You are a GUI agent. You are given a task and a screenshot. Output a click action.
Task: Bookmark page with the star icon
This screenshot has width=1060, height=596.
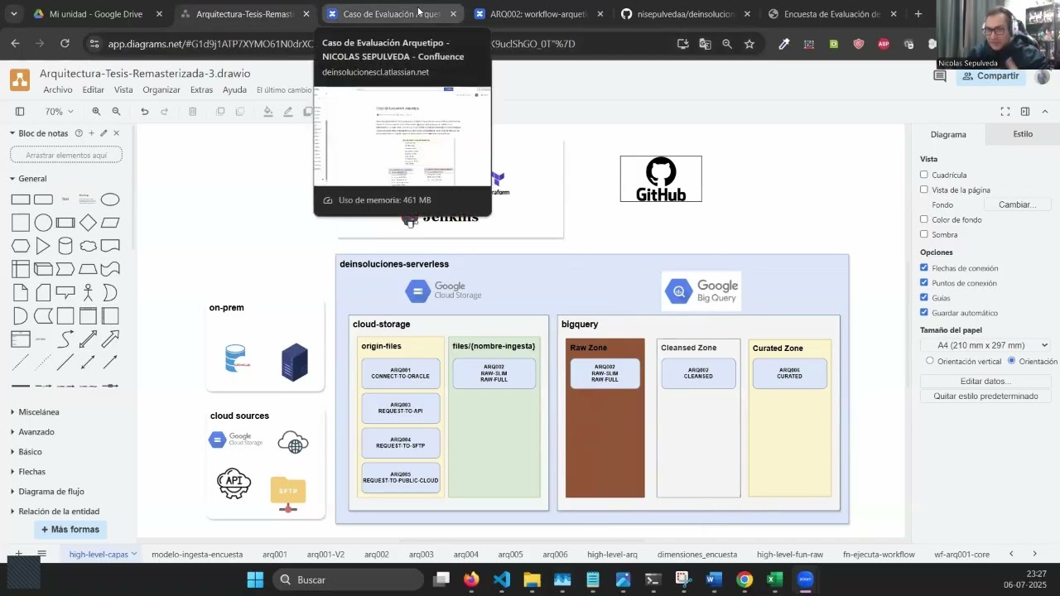click(x=749, y=44)
